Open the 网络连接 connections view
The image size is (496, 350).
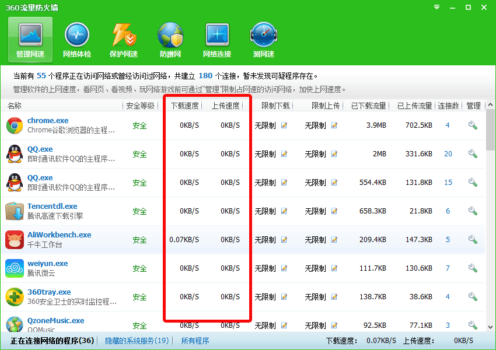217,40
